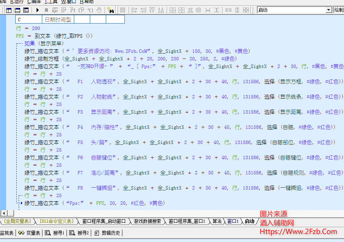Show the 变量表 panel
This screenshot has height=242, width=344.
coord(30,233)
